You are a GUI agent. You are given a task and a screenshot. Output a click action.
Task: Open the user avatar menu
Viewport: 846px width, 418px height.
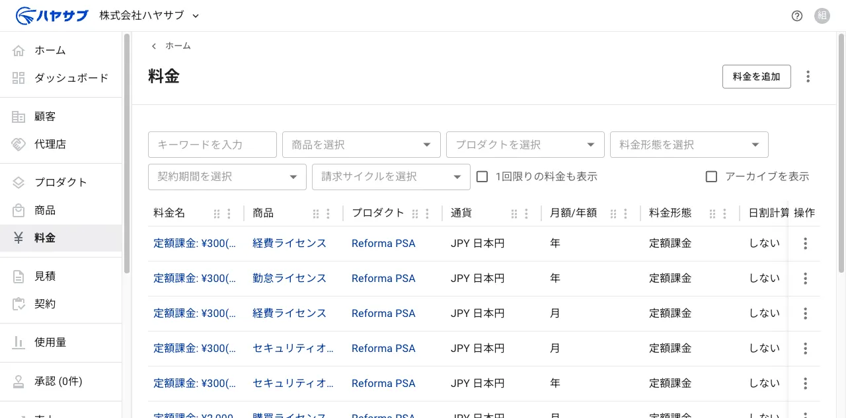[x=822, y=16]
